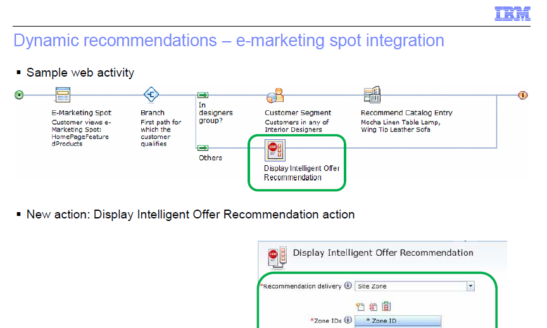This screenshot has height=328, width=547.
Task: Show info tooltip for Zone IDs
Action: click(x=348, y=320)
